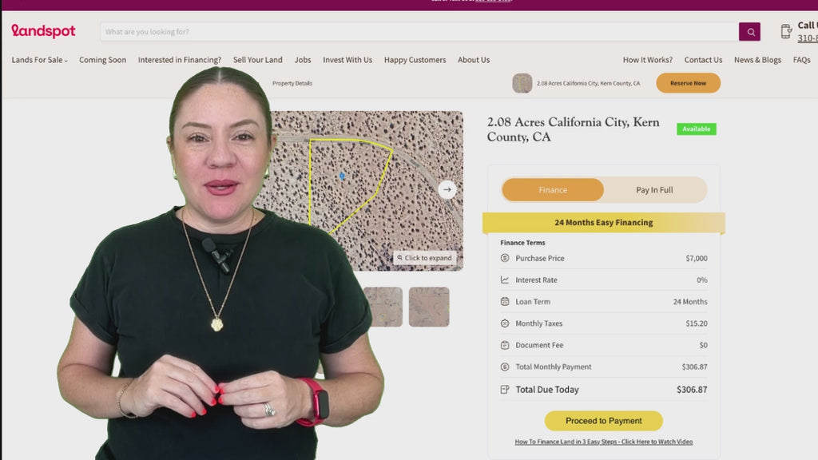Go to Happy Customers page
The width and height of the screenshot is (818, 460).
coord(415,60)
